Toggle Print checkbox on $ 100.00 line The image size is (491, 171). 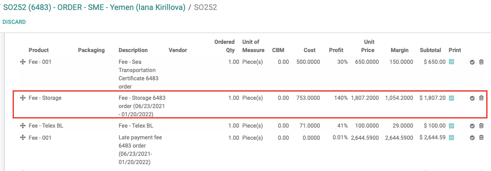pos(451,126)
